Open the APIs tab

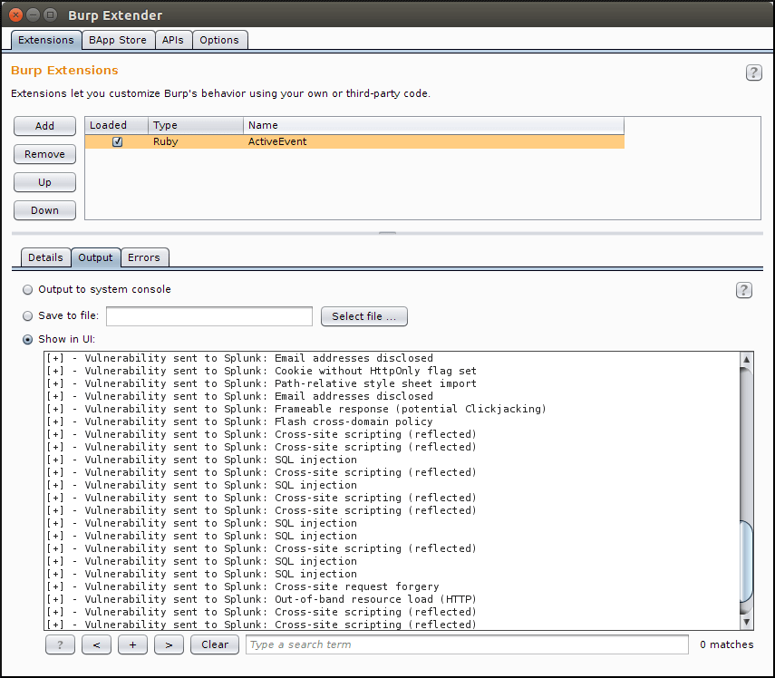pos(172,40)
